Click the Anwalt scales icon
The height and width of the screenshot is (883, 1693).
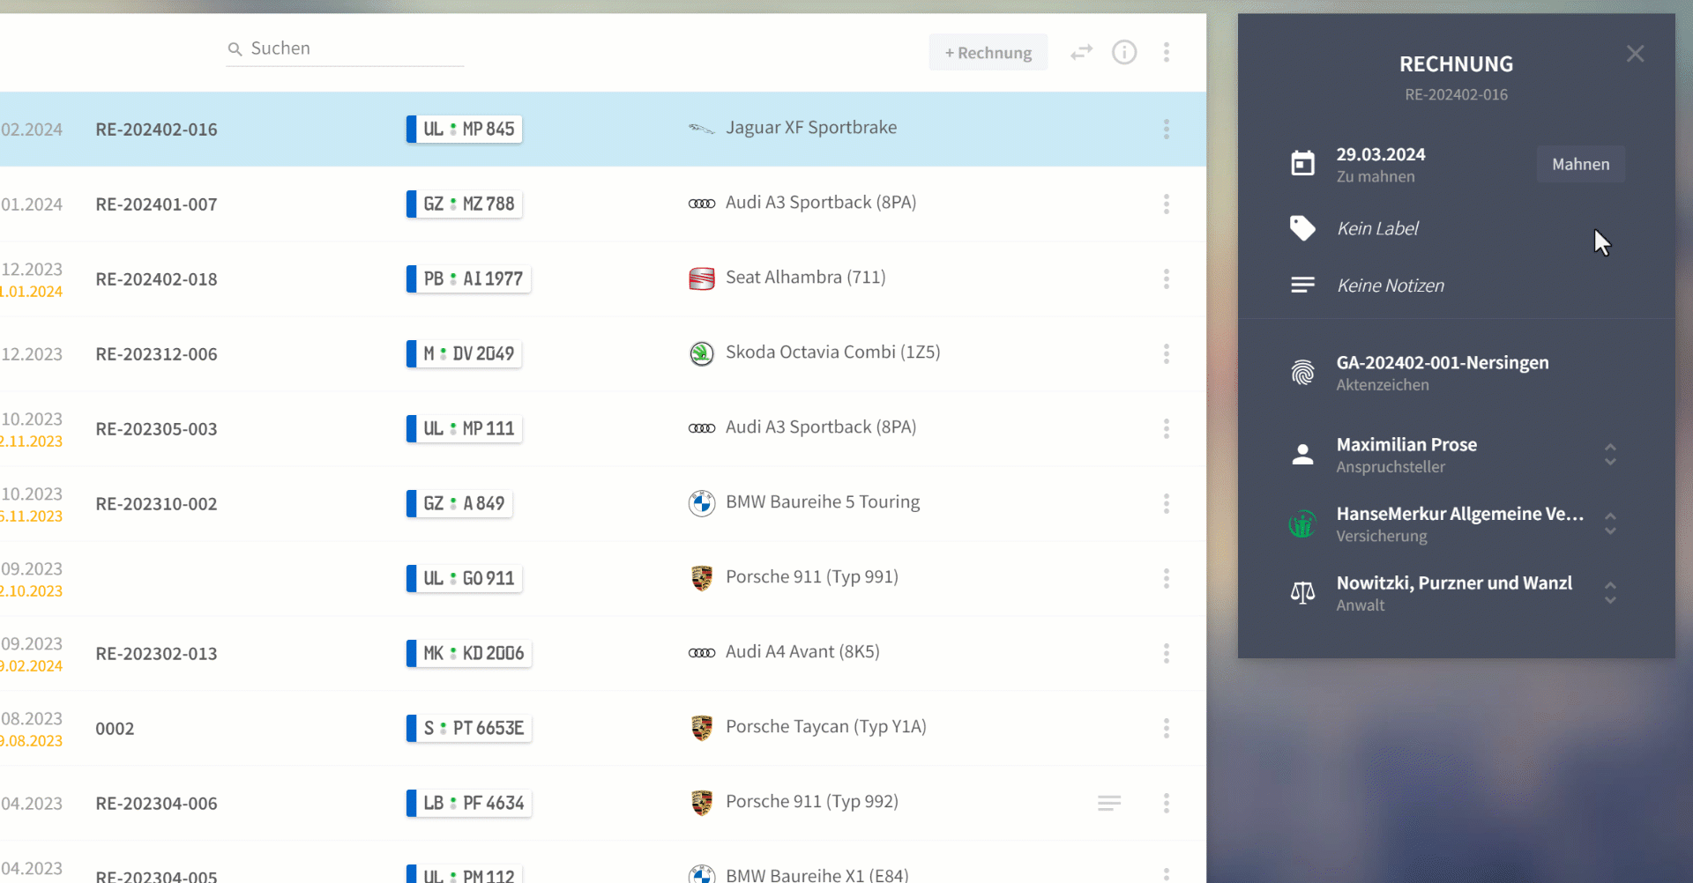1302,593
